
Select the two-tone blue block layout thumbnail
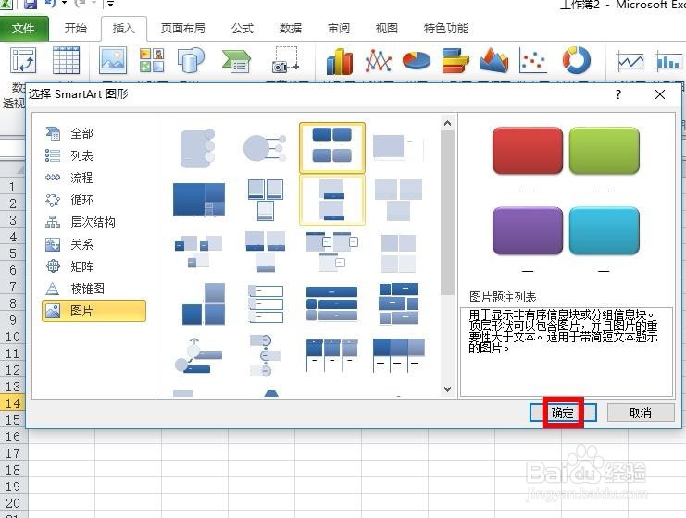click(x=199, y=200)
